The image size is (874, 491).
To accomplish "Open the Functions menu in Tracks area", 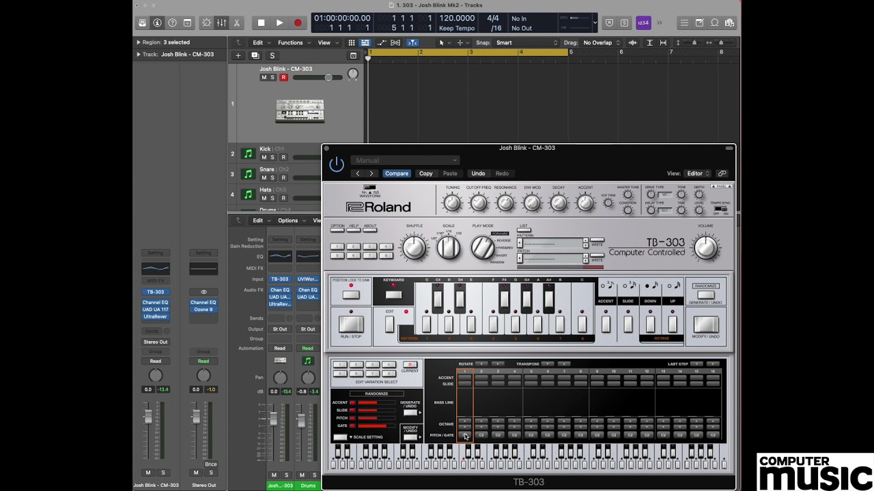I will click(x=293, y=42).
